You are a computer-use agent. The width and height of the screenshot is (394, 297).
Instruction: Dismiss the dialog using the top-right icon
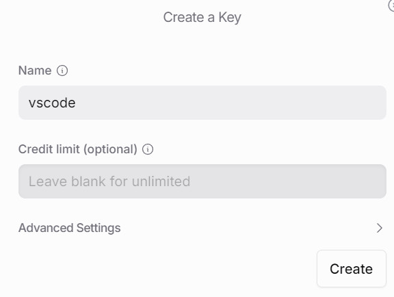click(391, 5)
